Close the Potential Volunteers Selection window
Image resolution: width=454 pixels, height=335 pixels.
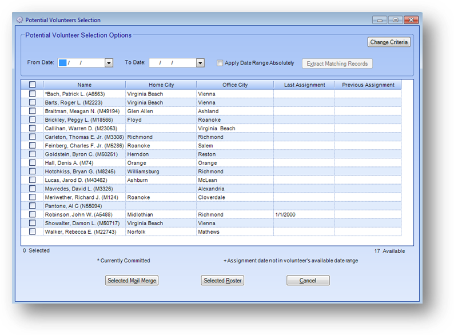411,20
